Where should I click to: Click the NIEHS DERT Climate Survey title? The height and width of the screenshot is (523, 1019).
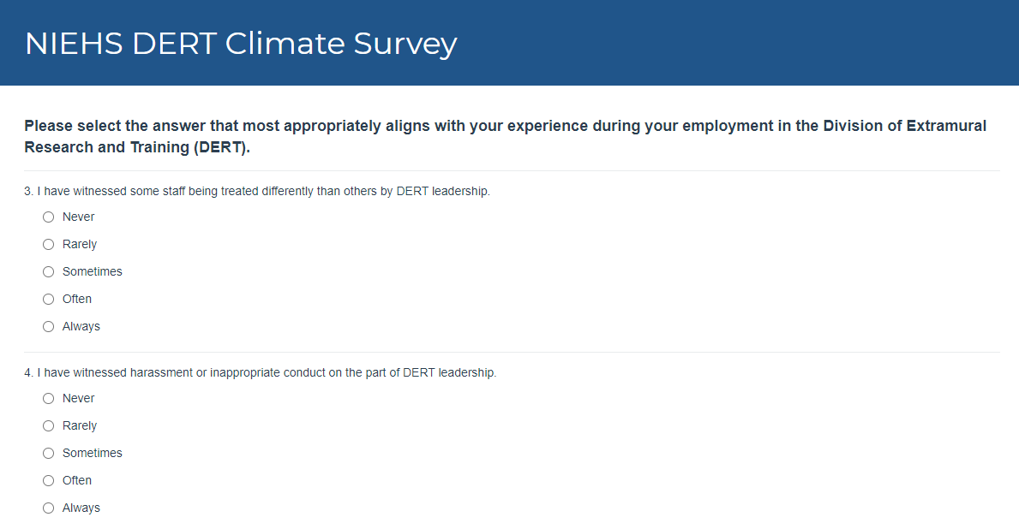pos(241,44)
